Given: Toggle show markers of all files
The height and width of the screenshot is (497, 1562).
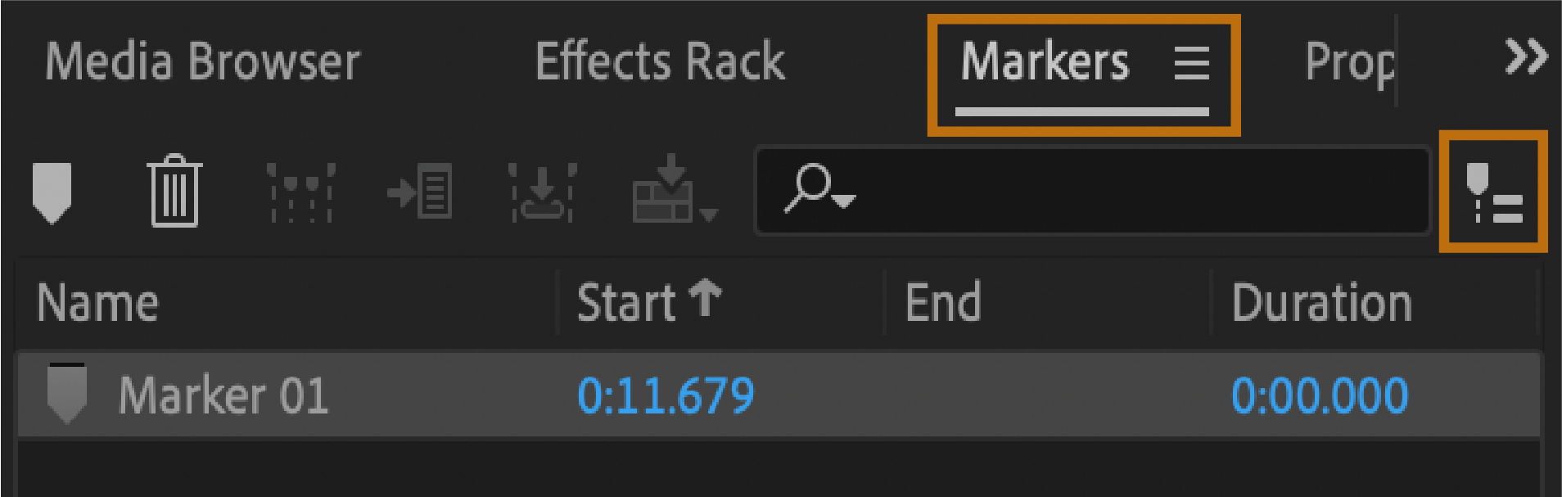Looking at the screenshot, I should point(1493,192).
